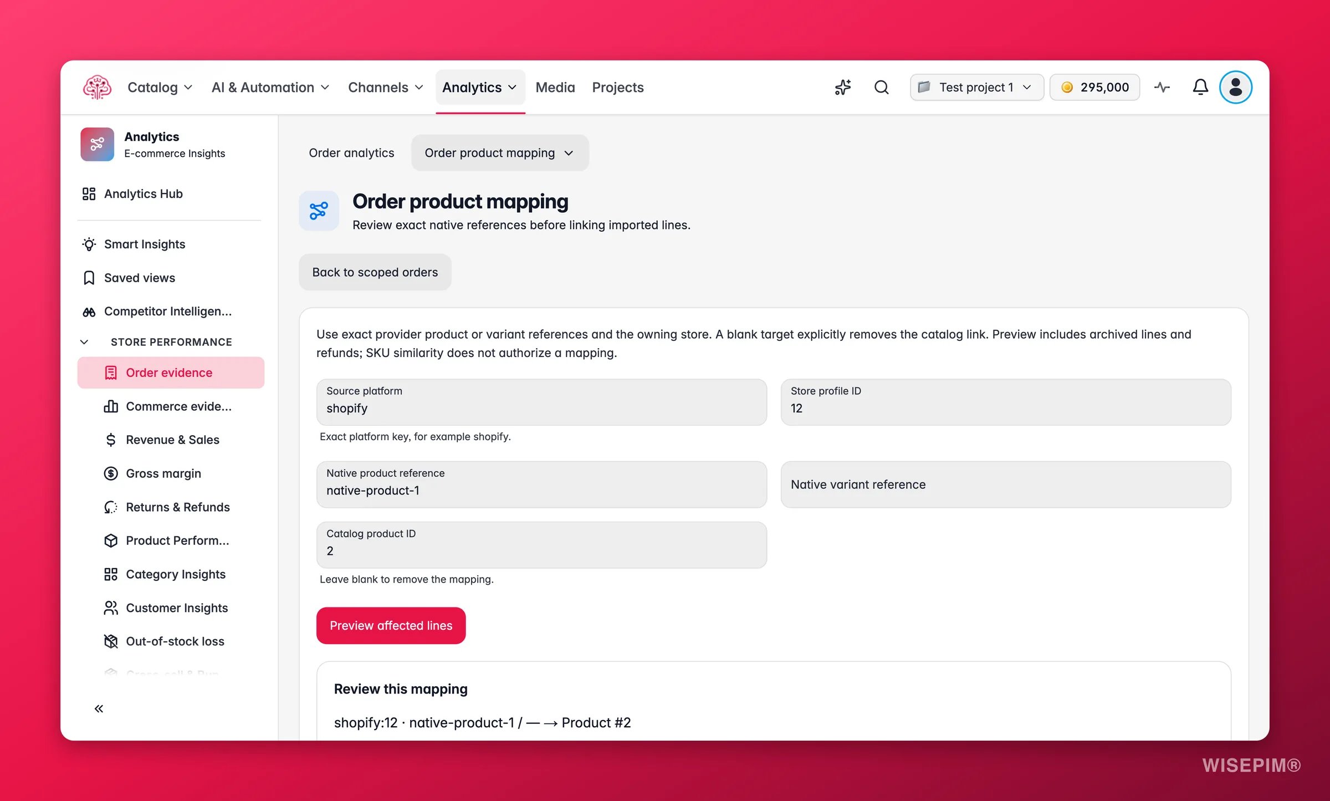Image resolution: width=1330 pixels, height=801 pixels.
Task: Click the Gross margin coin icon
Action: pos(111,473)
